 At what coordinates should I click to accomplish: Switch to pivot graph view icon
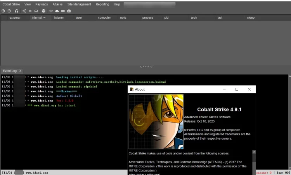(24, 11)
